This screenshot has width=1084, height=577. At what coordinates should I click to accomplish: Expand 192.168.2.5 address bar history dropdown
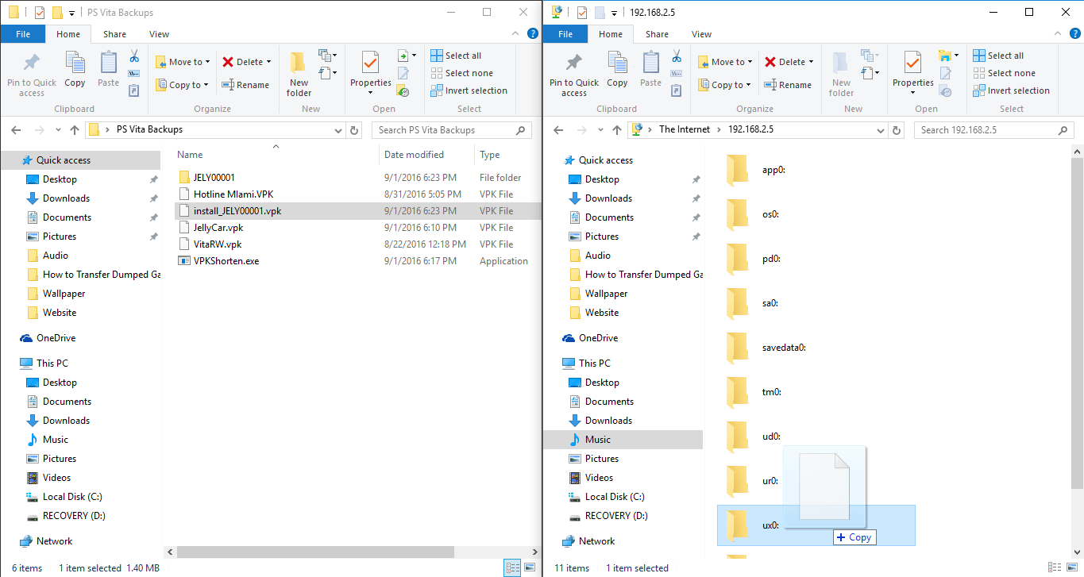click(x=880, y=130)
